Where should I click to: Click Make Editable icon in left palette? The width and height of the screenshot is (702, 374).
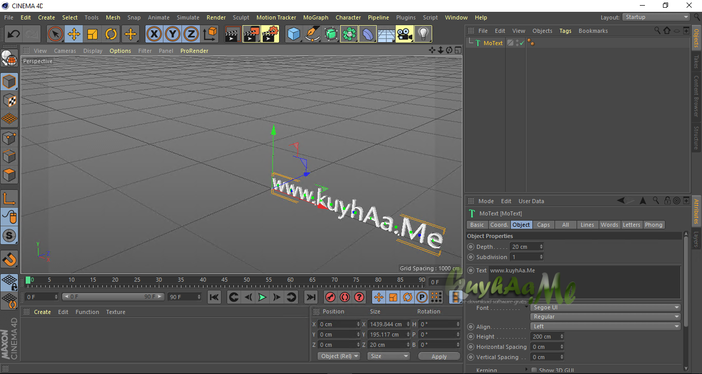pyautogui.click(x=9, y=58)
